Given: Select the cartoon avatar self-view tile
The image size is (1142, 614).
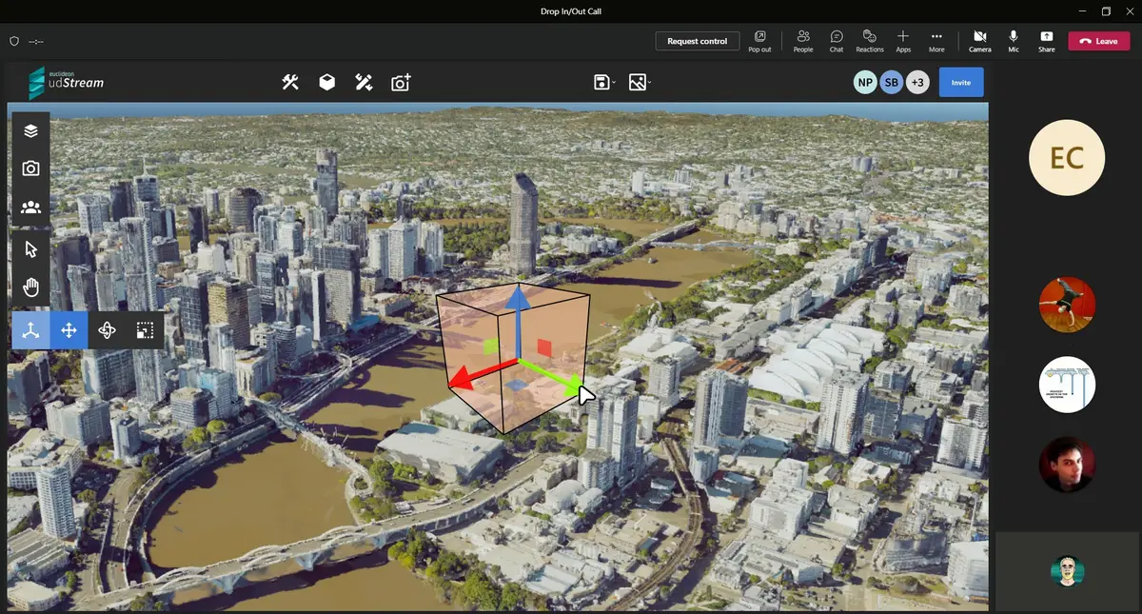Looking at the screenshot, I should pos(1068,571).
